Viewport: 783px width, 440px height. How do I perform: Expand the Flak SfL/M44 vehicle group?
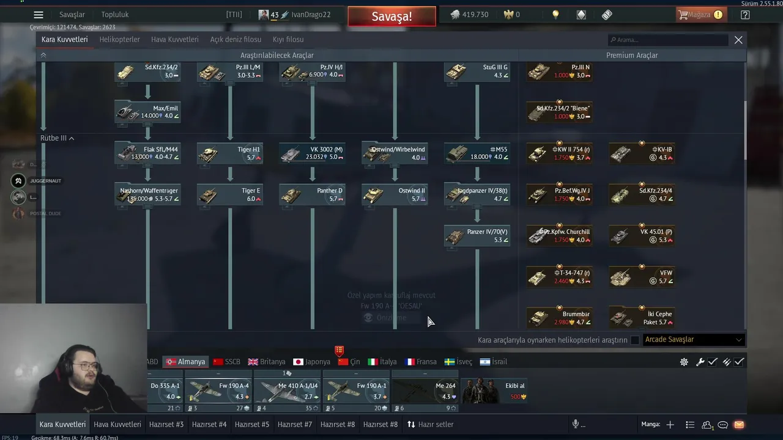[x=147, y=154]
